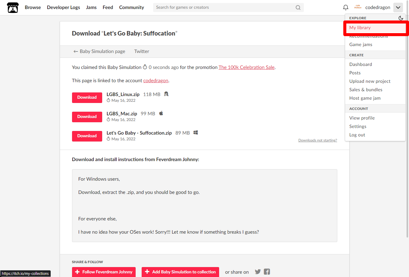Share on Twitter icon
Screen dimensions: 409x277
pos(258,272)
